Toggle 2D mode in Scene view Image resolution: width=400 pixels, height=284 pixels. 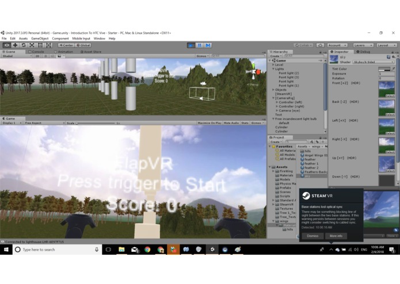37,56
